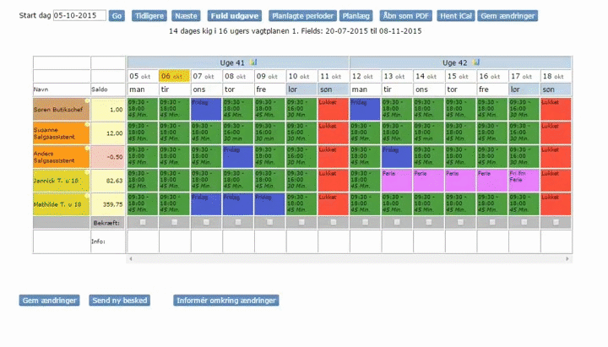This screenshot has height=347, width=608.
Task: Switch to Fuld udgave view
Action: coord(235,16)
